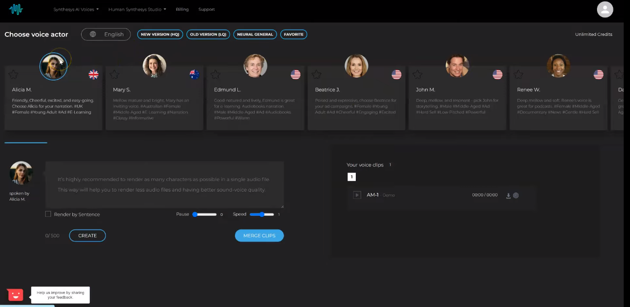630x307 pixels.
Task: Click the 00:00 / 00:00 clip timer
Action: (x=485, y=195)
